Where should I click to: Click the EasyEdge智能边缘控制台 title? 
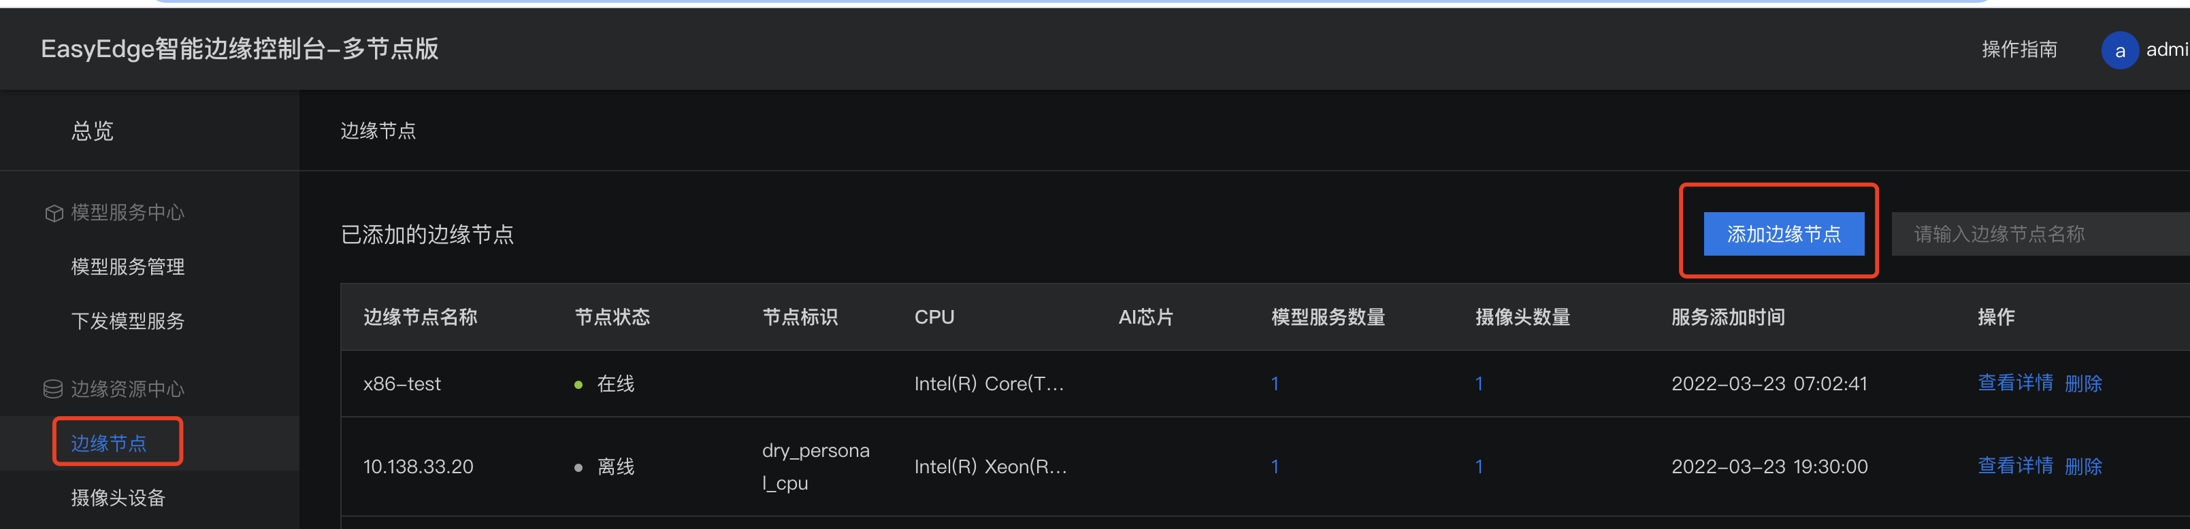click(239, 48)
